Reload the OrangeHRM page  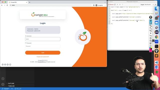coord(7,5)
